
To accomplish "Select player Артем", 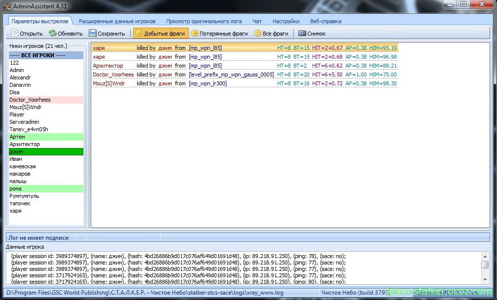I will 46,137.
